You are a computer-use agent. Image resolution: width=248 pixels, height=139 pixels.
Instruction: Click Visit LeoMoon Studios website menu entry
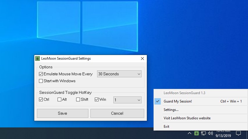(x=187, y=118)
